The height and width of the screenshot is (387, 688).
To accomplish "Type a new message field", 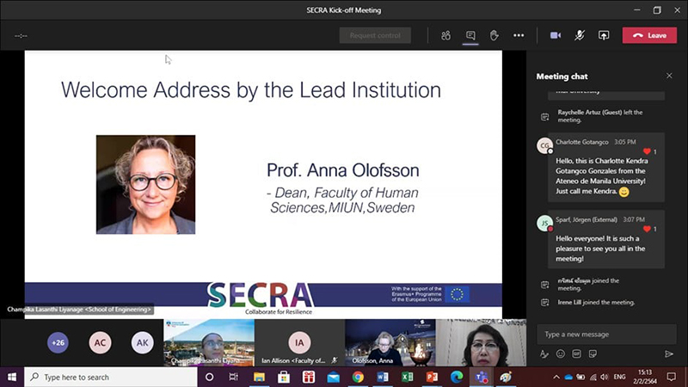I will coord(606,335).
